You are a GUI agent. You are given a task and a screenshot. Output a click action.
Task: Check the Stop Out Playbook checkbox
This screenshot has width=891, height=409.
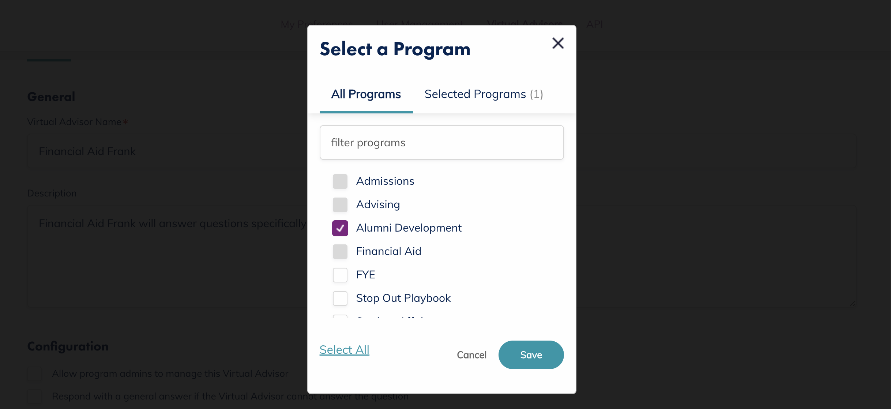click(340, 299)
